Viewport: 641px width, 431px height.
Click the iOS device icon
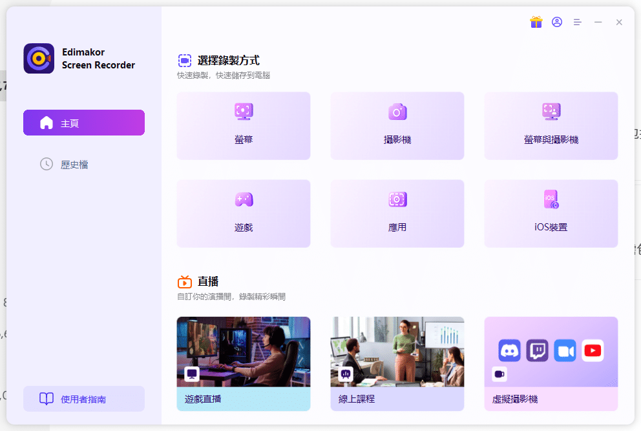coord(551,199)
